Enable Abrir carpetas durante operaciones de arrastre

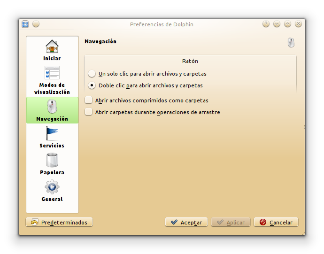point(153,112)
